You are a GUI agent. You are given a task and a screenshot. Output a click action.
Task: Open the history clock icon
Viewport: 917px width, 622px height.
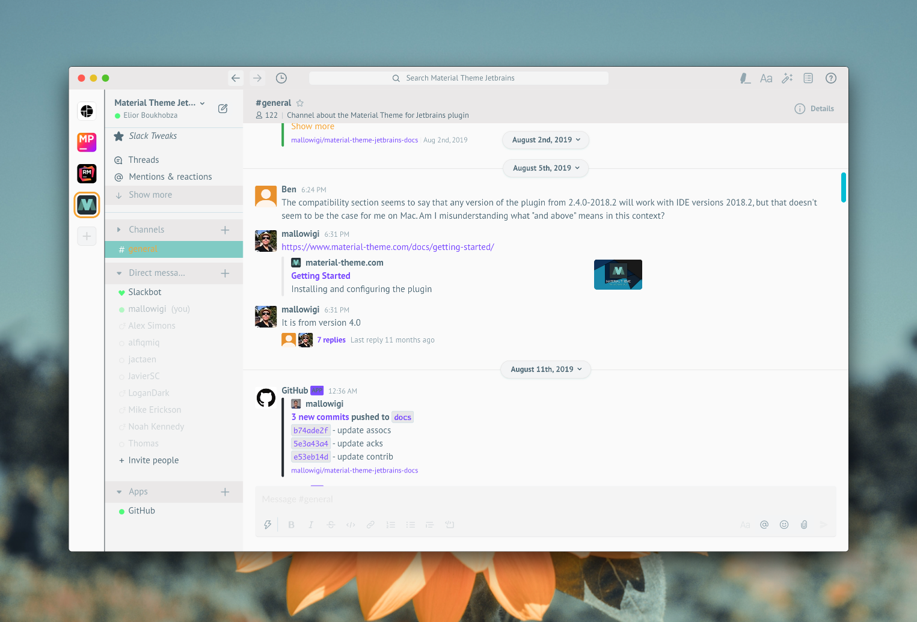coord(281,78)
